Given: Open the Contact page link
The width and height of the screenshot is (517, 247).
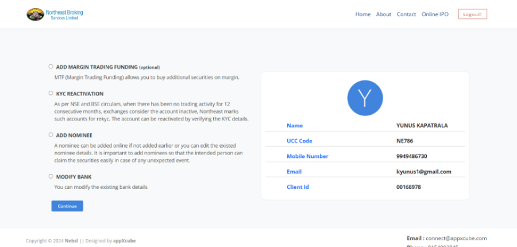Looking at the screenshot, I should point(406,14).
